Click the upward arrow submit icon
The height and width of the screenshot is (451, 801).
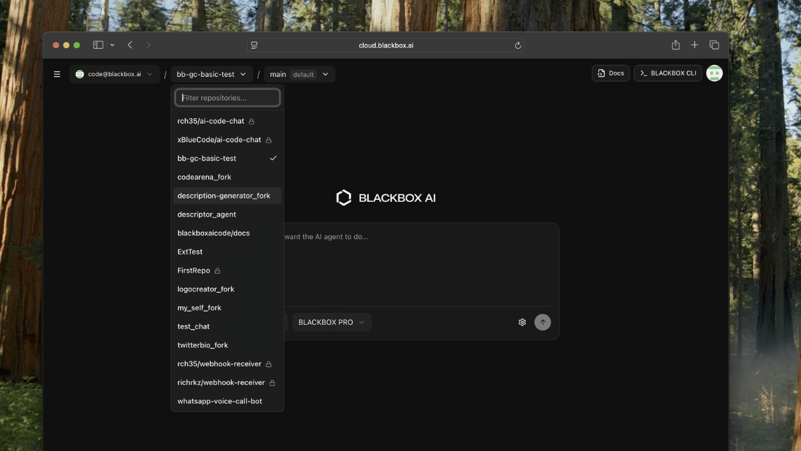pos(543,322)
